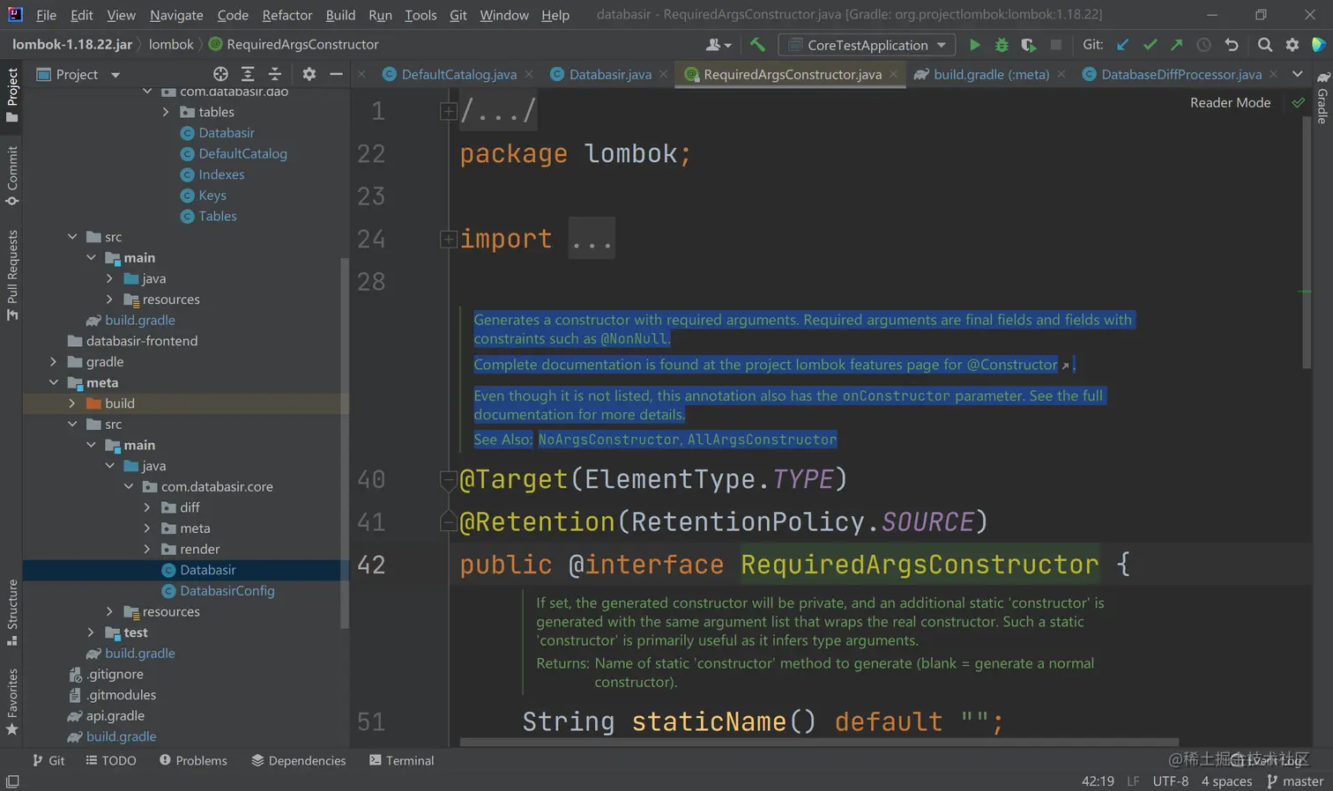Open the Navigate menu
Viewport: 1333px width, 791px height.
[176, 15]
